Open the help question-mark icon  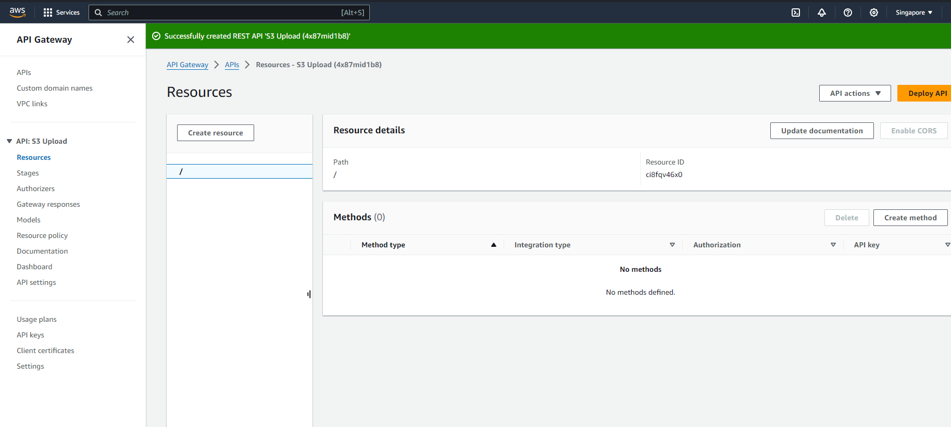(x=848, y=12)
